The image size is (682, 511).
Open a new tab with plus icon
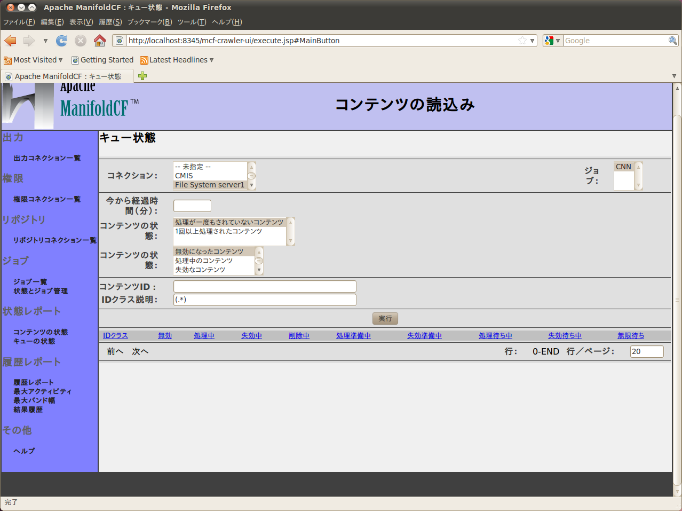tap(142, 76)
